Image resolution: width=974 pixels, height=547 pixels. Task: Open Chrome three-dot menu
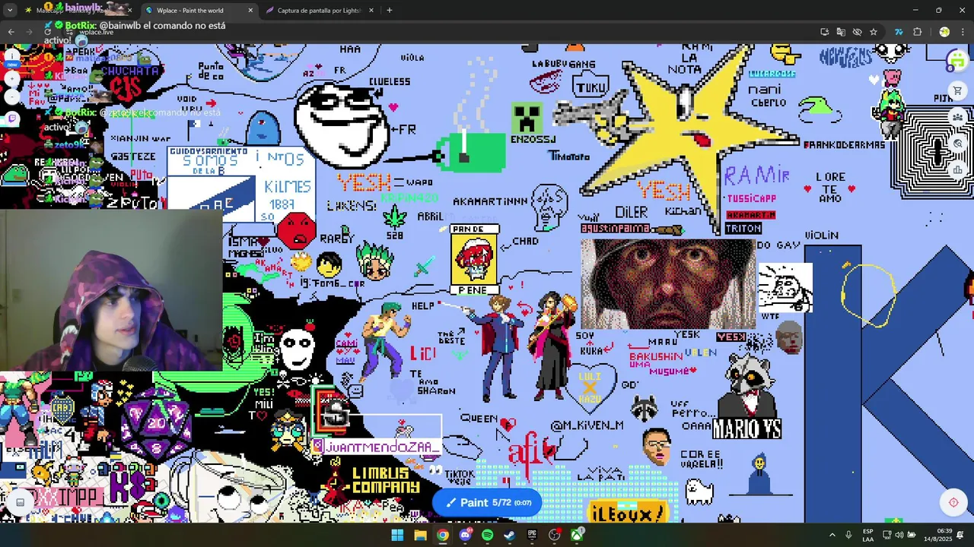[961, 32]
